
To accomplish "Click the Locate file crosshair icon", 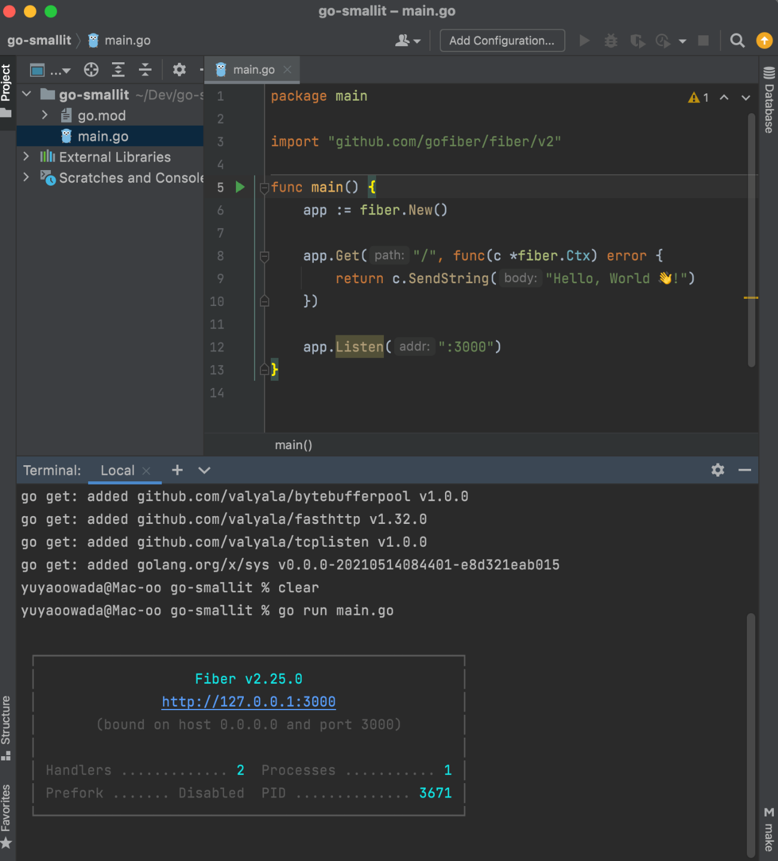I will pyautogui.click(x=91, y=70).
